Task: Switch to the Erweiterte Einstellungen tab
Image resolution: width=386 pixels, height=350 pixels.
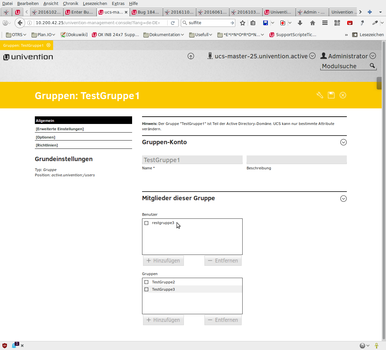Action: [x=60, y=129]
